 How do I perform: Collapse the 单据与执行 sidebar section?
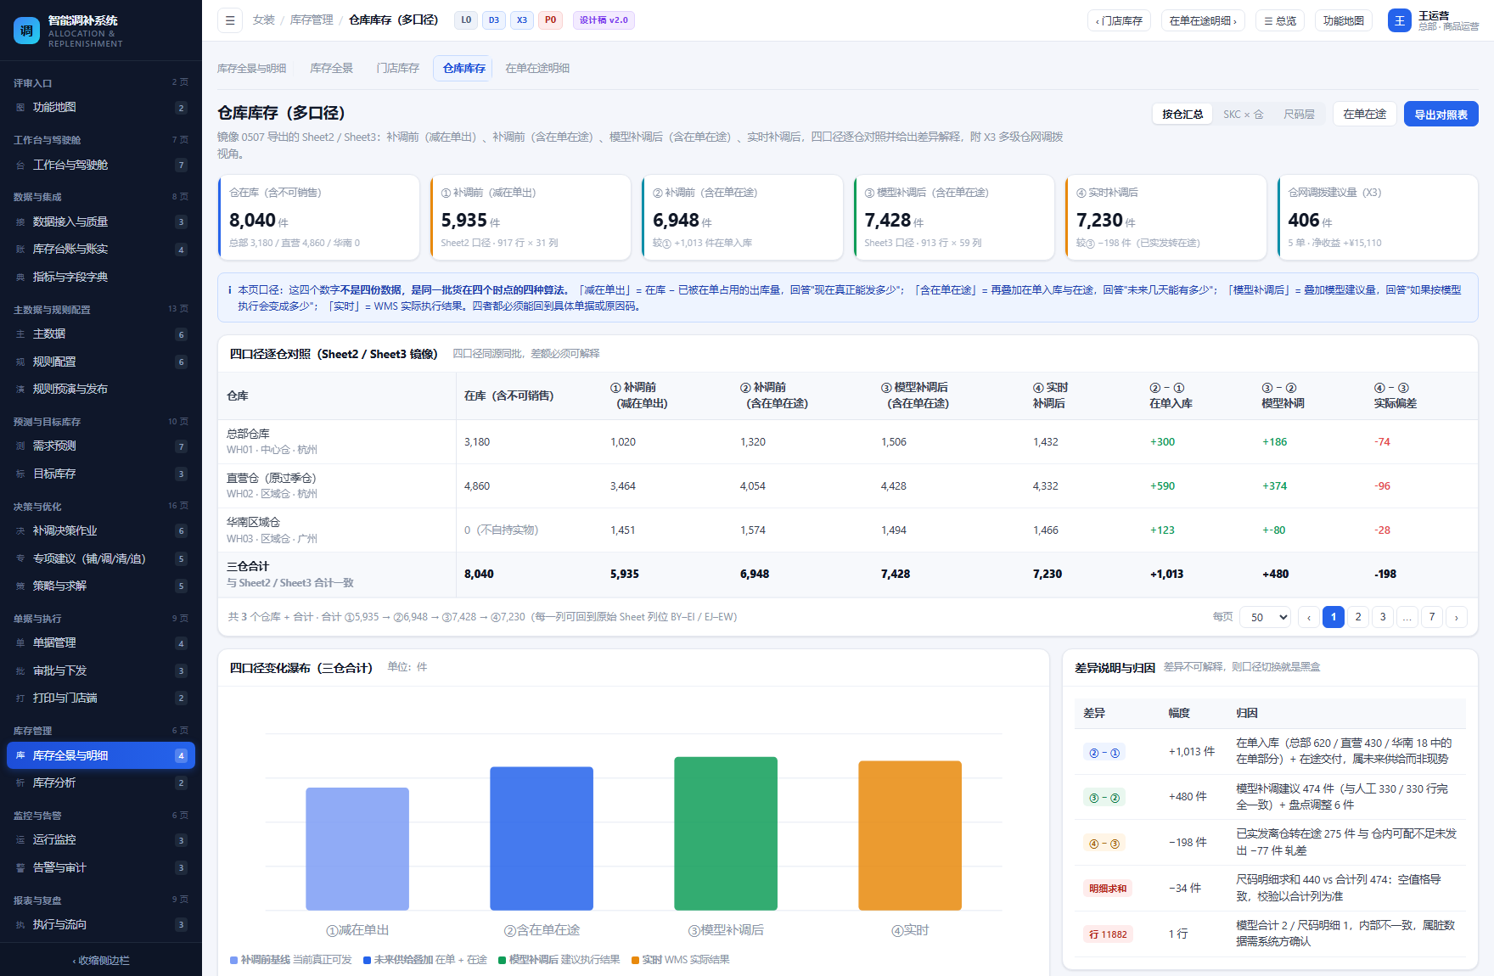point(101,619)
